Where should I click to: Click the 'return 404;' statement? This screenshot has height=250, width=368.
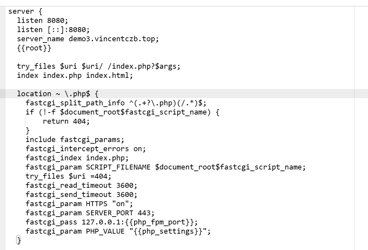66,121
